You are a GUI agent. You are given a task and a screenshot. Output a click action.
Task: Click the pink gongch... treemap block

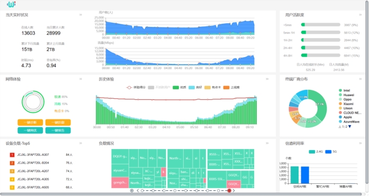point(120,183)
